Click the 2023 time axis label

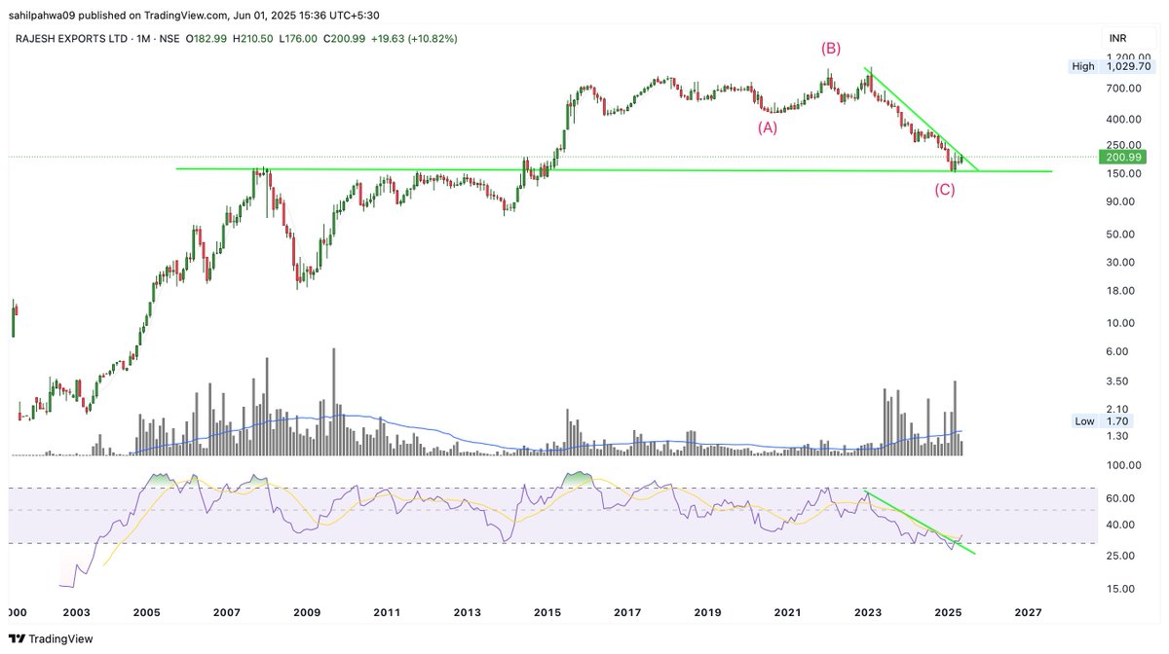pos(867,613)
